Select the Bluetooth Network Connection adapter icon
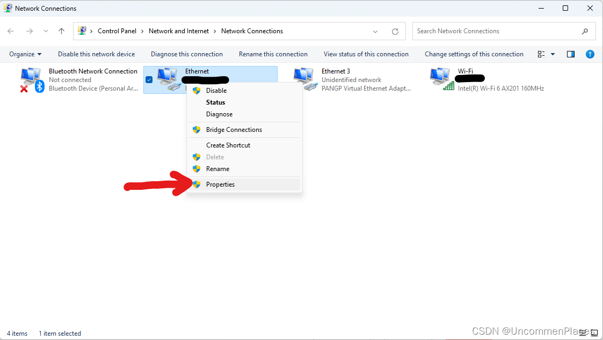The width and height of the screenshot is (603, 340). tap(32, 79)
